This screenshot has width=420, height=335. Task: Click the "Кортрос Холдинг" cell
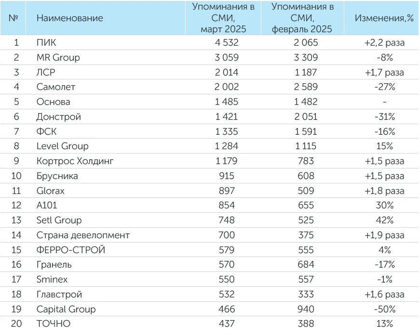[75, 161]
